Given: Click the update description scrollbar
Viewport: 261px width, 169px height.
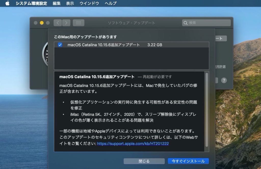Looking at the screenshot, I should pyautogui.click(x=207, y=109).
